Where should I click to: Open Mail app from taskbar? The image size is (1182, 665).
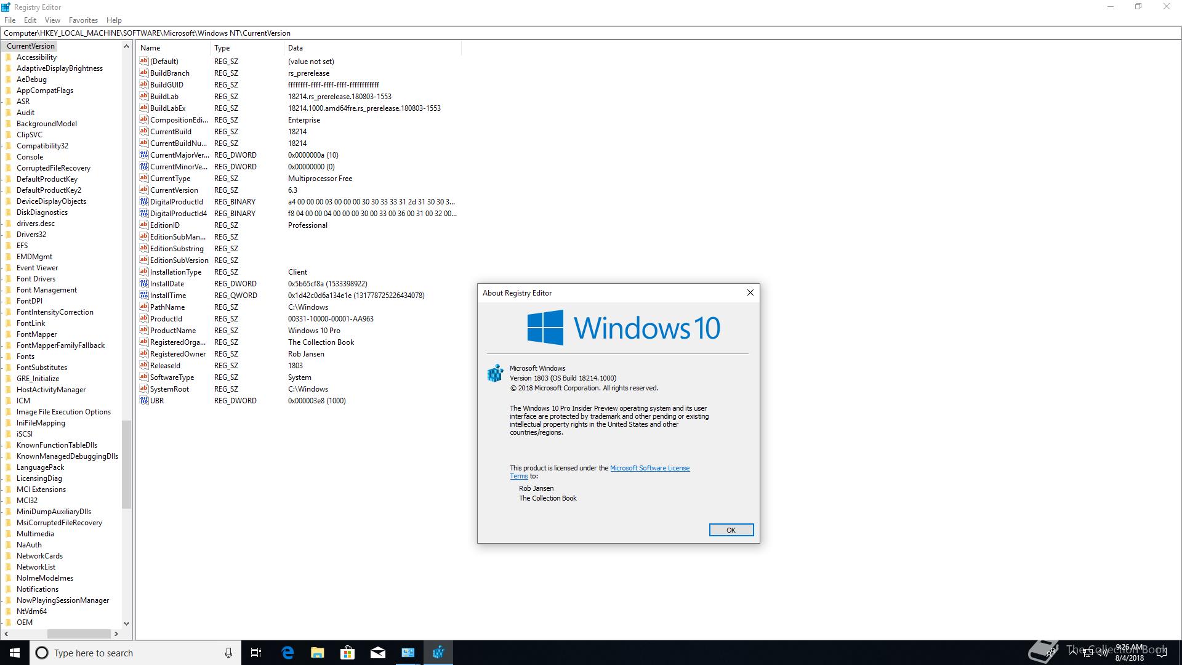coord(378,653)
